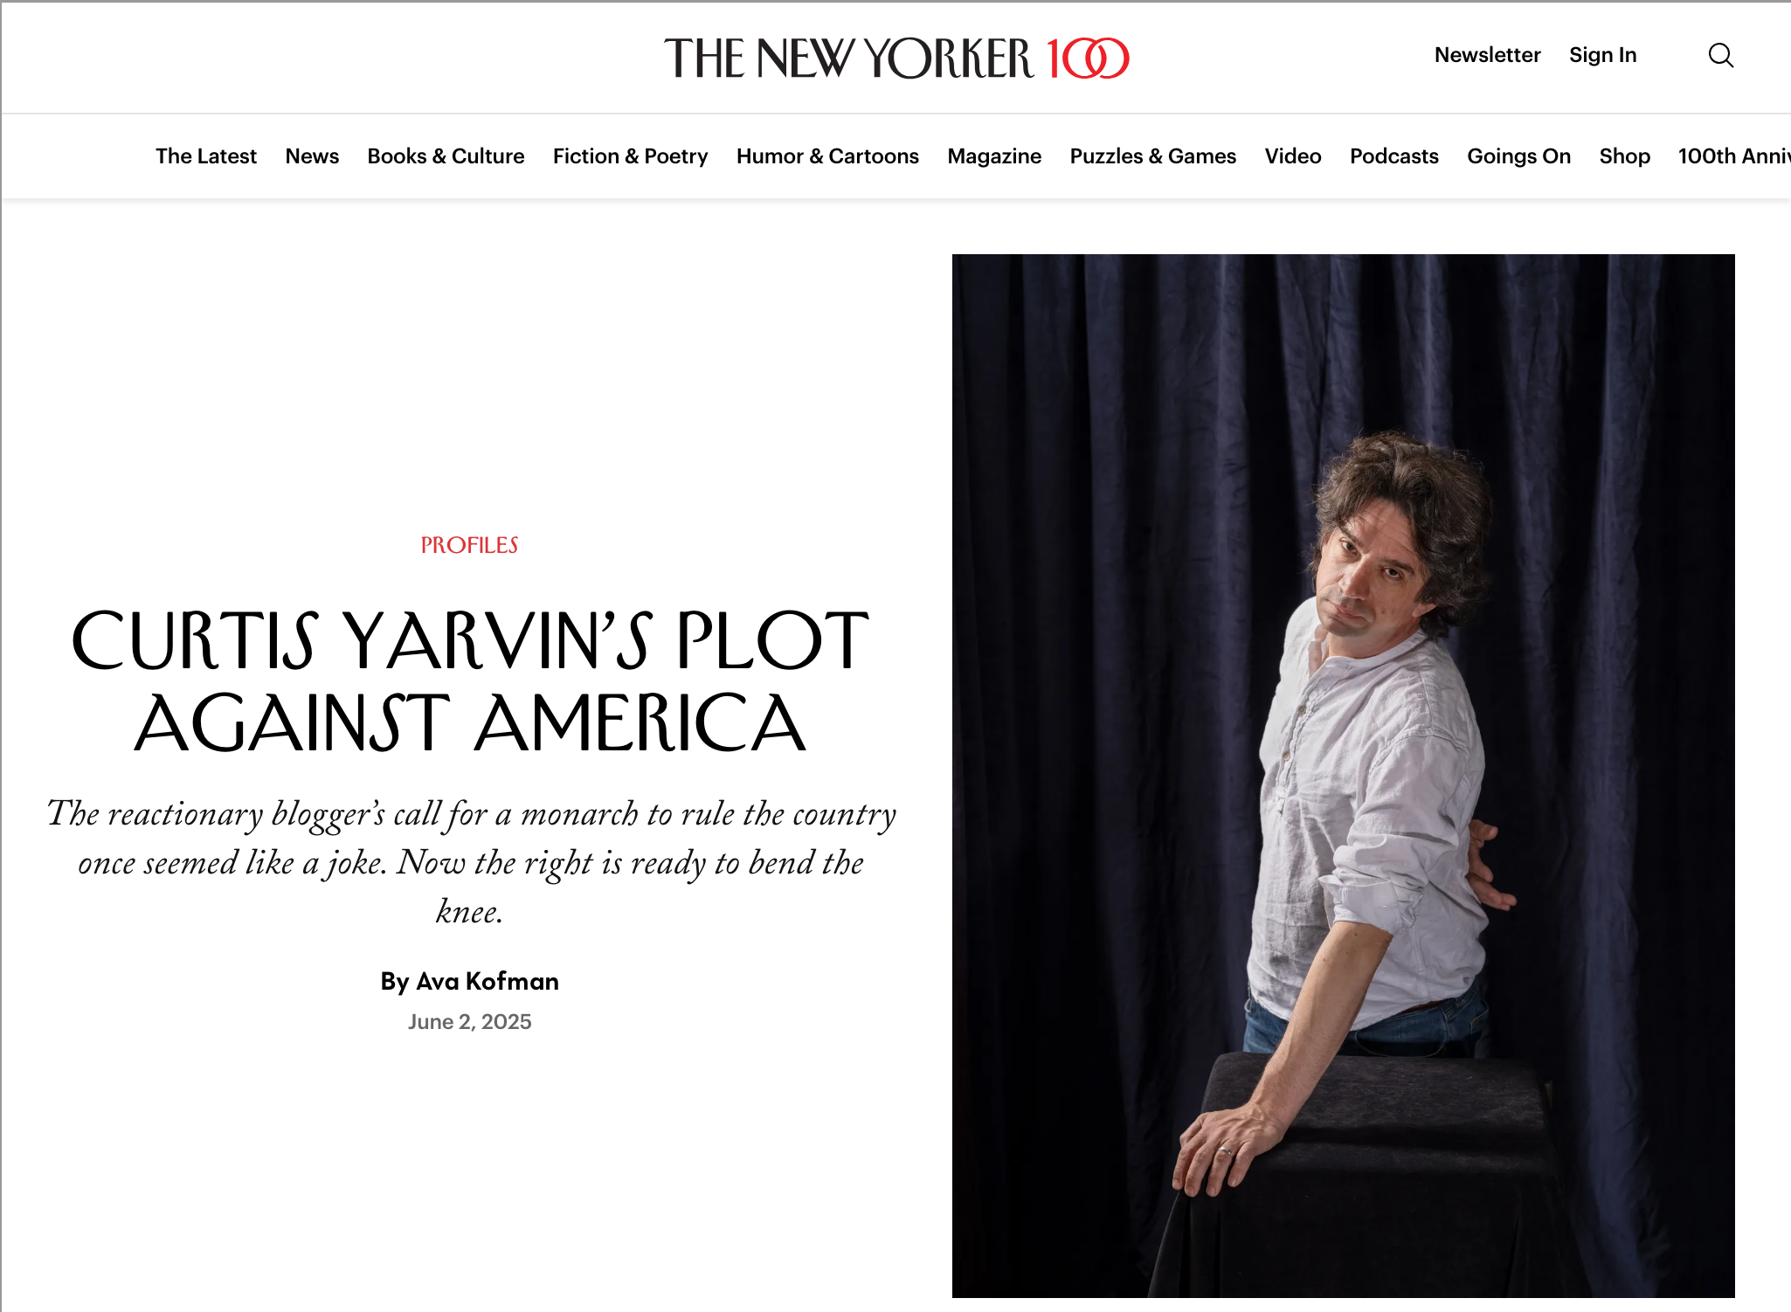Screen dimensions: 1791x1312
Task: Open Fiction & Poetry section
Action: 630,156
